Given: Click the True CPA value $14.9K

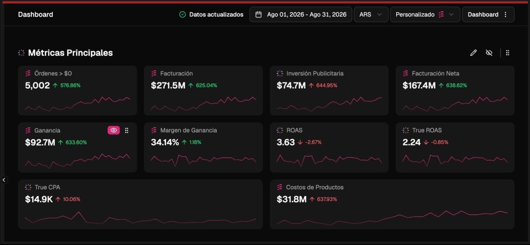Looking at the screenshot, I should (39, 199).
